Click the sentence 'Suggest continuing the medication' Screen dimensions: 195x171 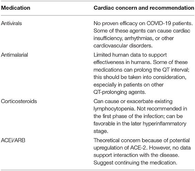point(135,163)
